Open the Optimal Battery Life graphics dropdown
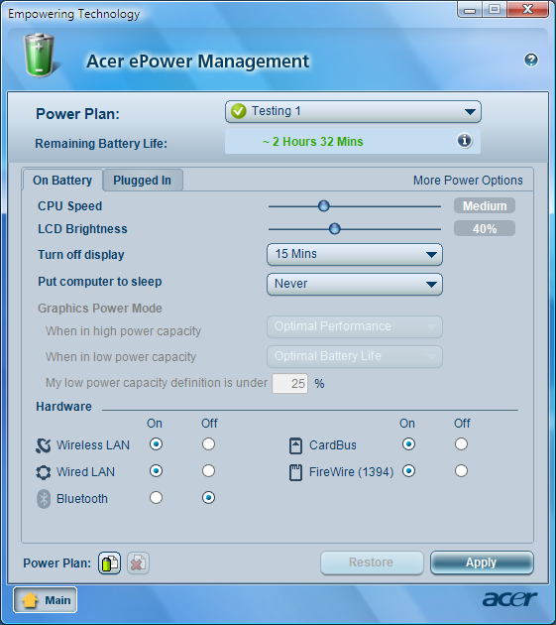556x625 pixels. click(x=355, y=356)
